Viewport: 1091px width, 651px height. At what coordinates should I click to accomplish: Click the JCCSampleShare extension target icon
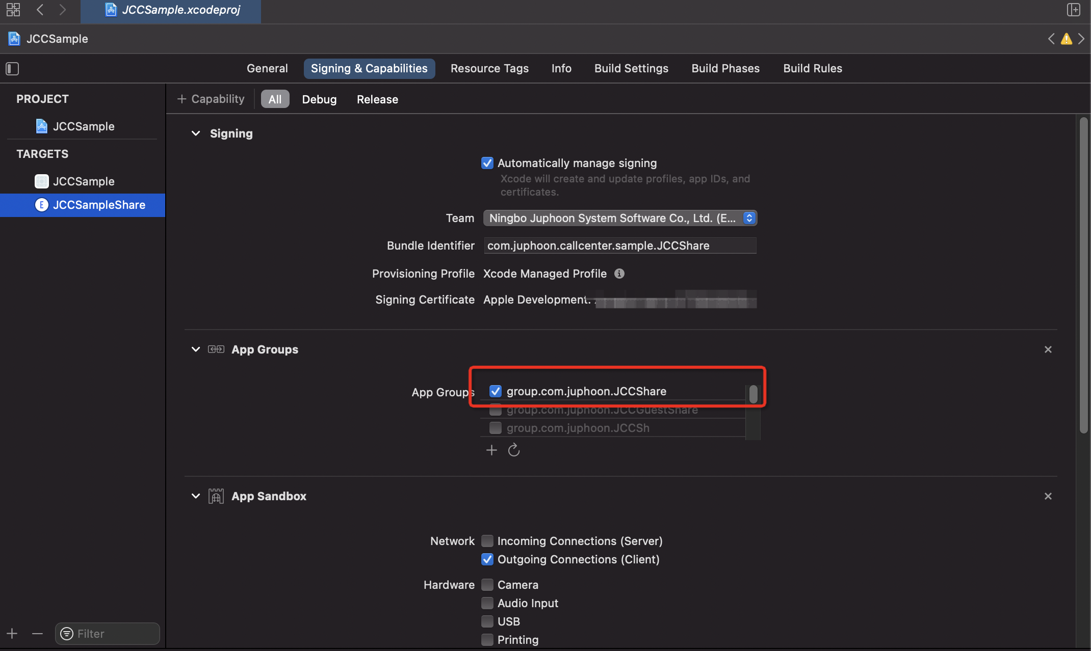[42, 205]
